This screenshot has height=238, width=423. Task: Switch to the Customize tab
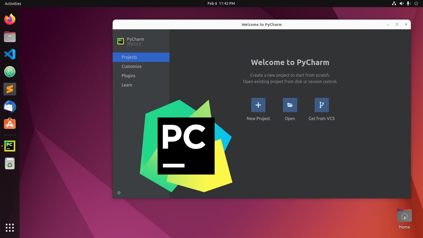click(x=141, y=66)
